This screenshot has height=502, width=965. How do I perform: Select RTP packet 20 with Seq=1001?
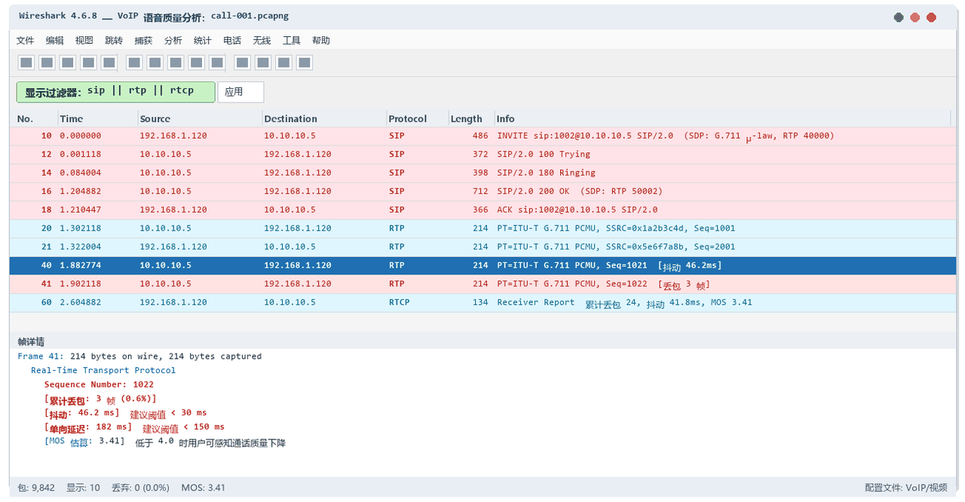point(482,228)
